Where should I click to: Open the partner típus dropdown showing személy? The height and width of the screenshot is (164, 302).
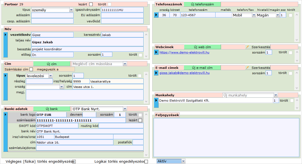pyautogui.click(x=52, y=10)
